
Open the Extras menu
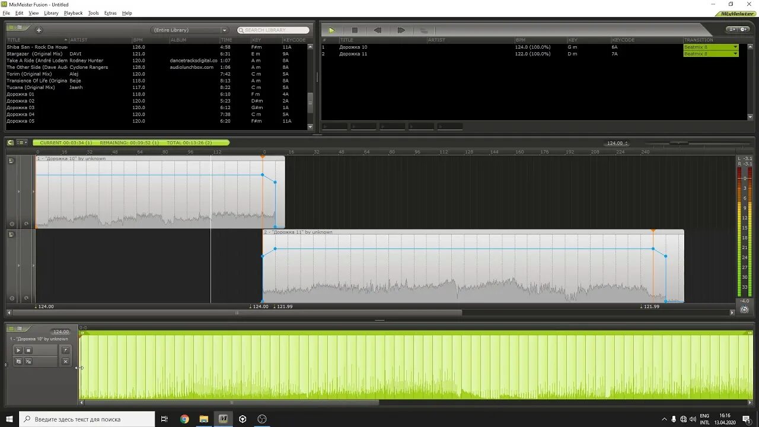(x=110, y=13)
